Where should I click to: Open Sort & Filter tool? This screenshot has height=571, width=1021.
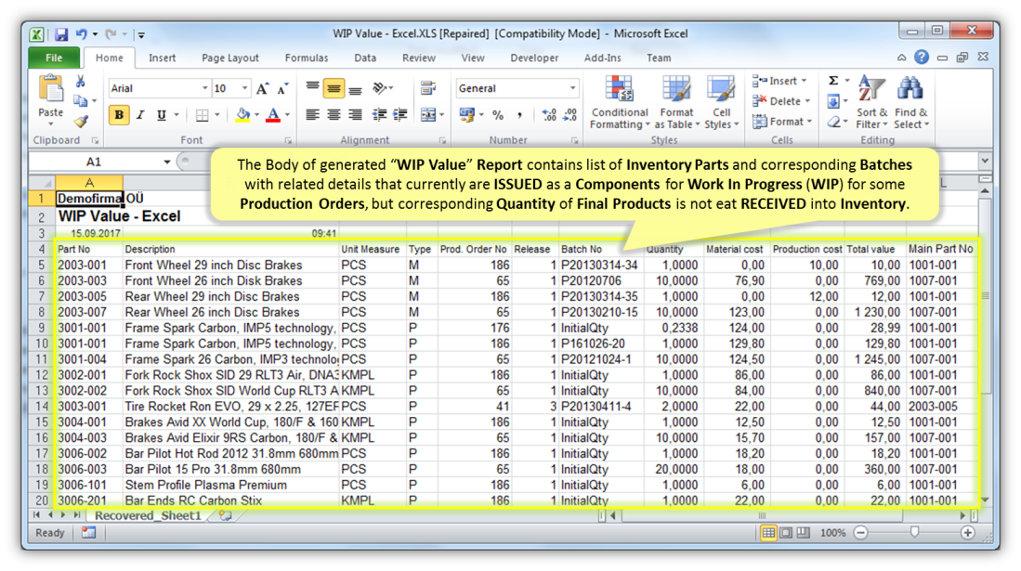click(871, 102)
